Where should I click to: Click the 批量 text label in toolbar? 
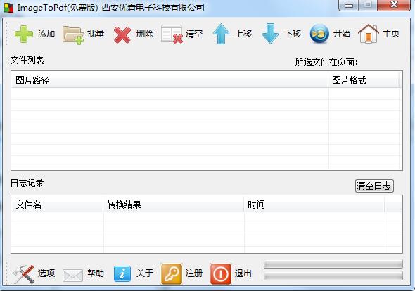click(x=96, y=34)
